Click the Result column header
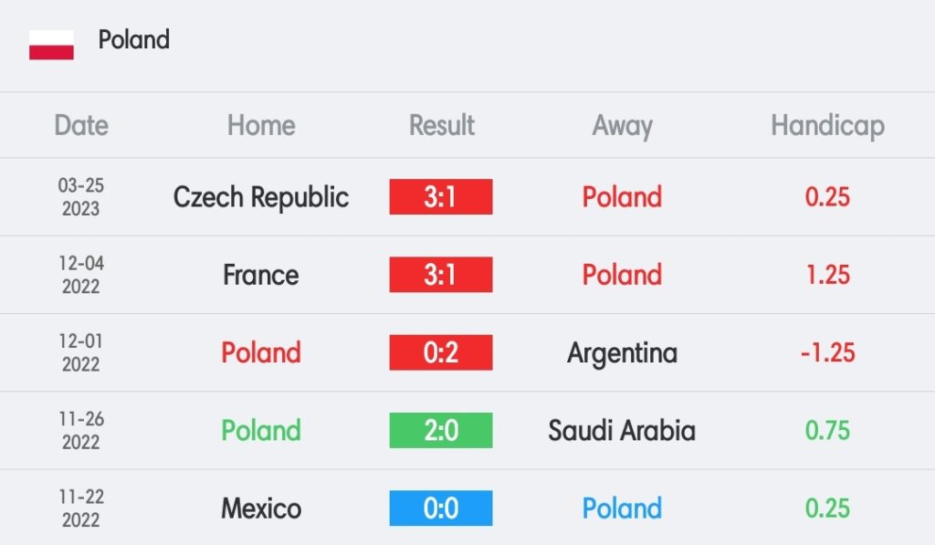The height and width of the screenshot is (545, 935). pos(442,125)
